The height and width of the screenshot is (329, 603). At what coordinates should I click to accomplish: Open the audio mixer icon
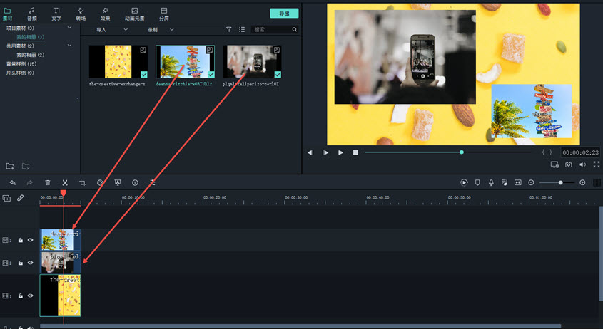505,183
